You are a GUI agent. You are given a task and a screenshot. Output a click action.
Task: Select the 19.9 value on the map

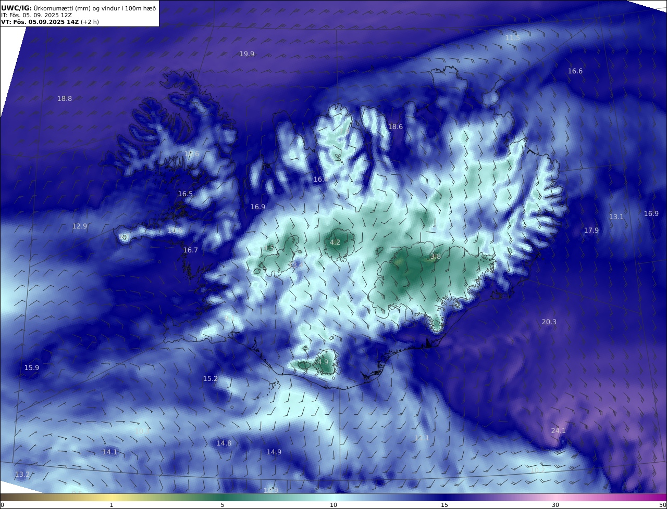(x=247, y=54)
